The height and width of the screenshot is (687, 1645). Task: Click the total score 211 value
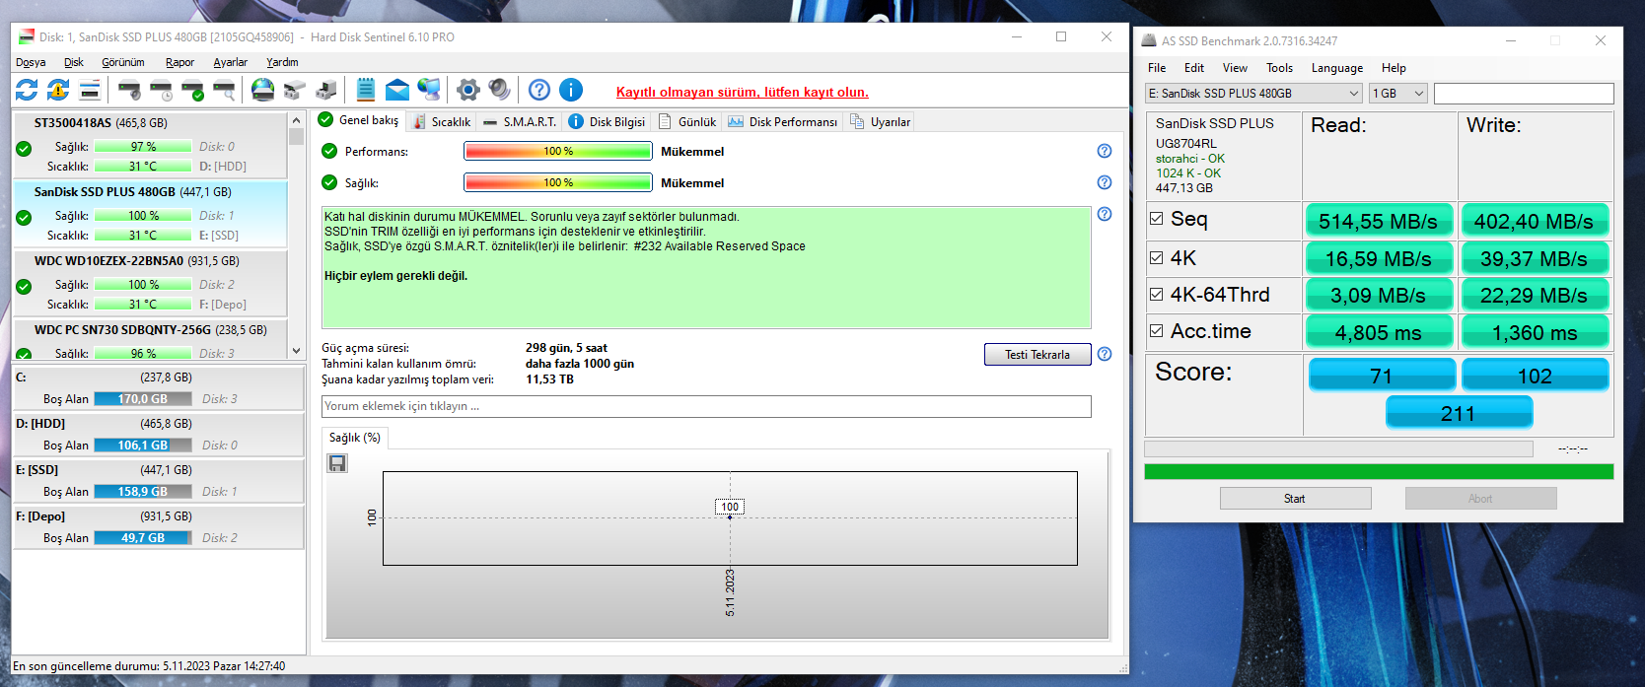point(1459,413)
